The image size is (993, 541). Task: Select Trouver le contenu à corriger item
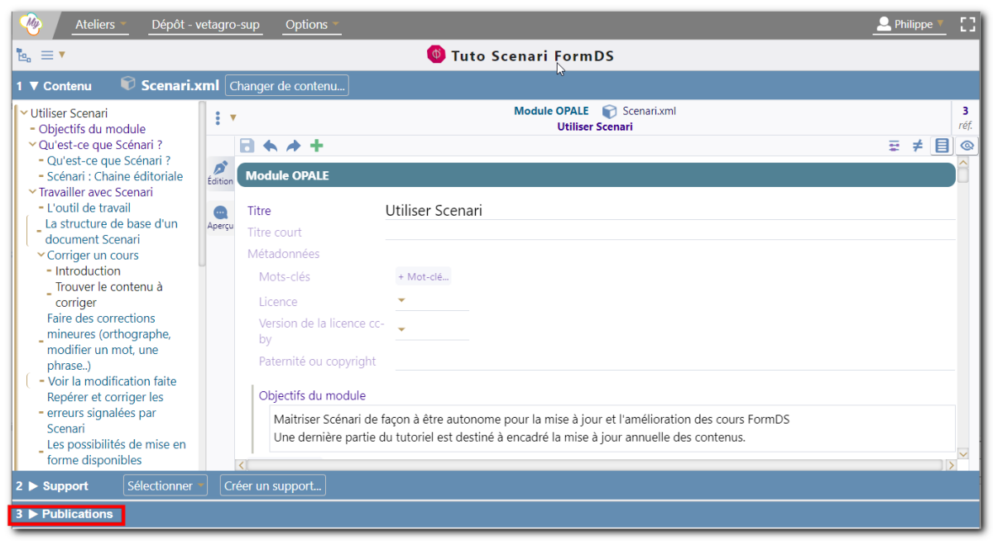coord(108,294)
